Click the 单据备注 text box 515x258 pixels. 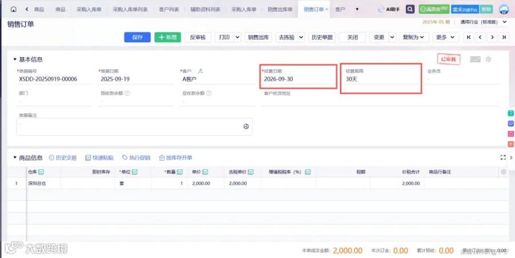coord(134,126)
